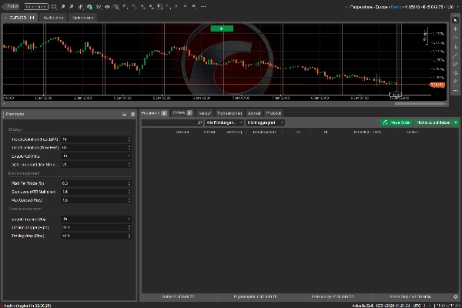Viewport: 462px width, 308px height.
Task: Select the cursor pointer tool in the right toolbar
Action: (456, 20)
